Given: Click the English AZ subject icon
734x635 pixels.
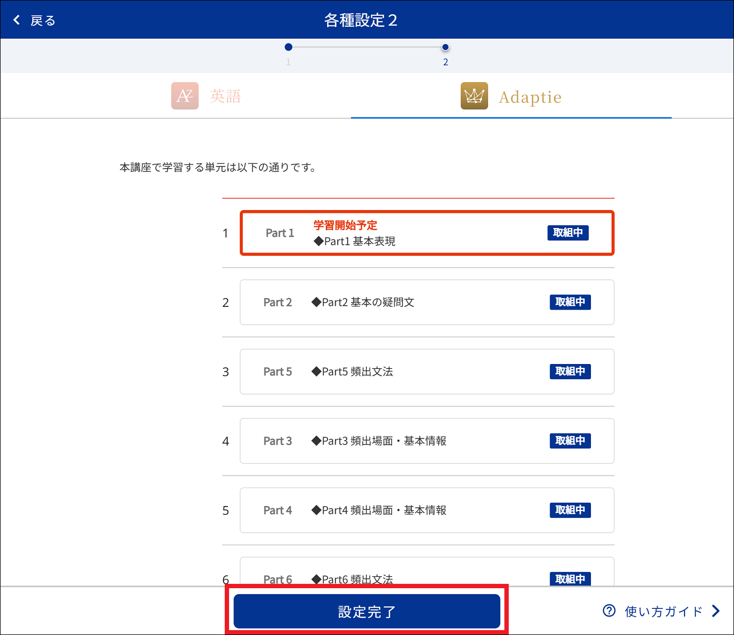Looking at the screenshot, I should tap(184, 96).
